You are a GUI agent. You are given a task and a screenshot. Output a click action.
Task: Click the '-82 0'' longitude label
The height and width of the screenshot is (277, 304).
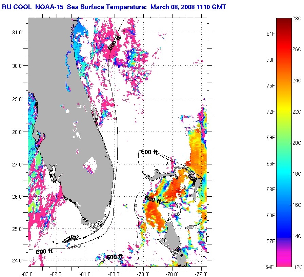pos(56,274)
